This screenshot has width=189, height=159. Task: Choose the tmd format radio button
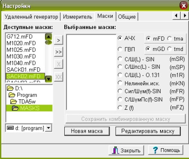point(170,49)
